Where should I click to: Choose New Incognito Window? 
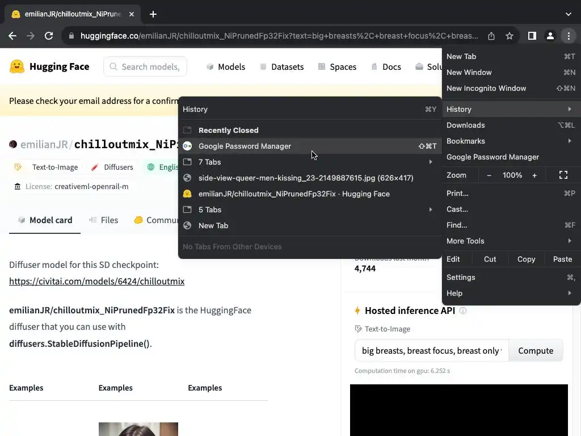pos(511,88)
